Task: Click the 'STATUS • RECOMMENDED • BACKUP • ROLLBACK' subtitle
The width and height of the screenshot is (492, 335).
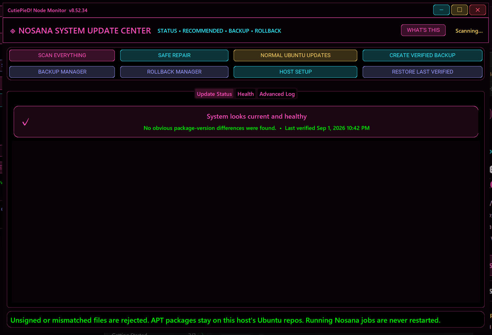Action: [x=219, y=31]
